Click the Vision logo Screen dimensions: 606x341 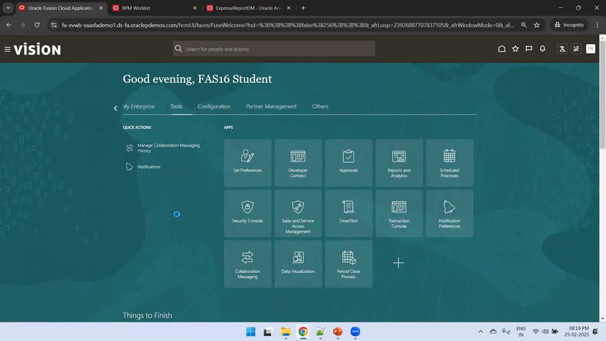click(37, 49)
